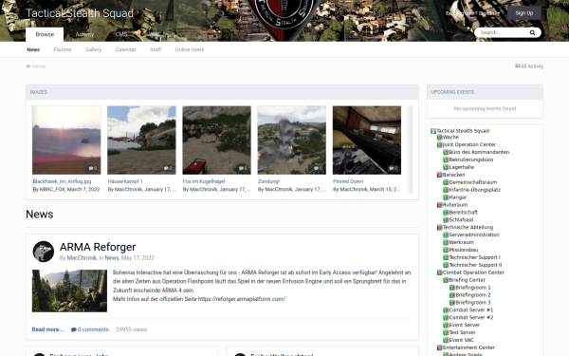Click Read more under ARMA Reforger

click(47, 329)
